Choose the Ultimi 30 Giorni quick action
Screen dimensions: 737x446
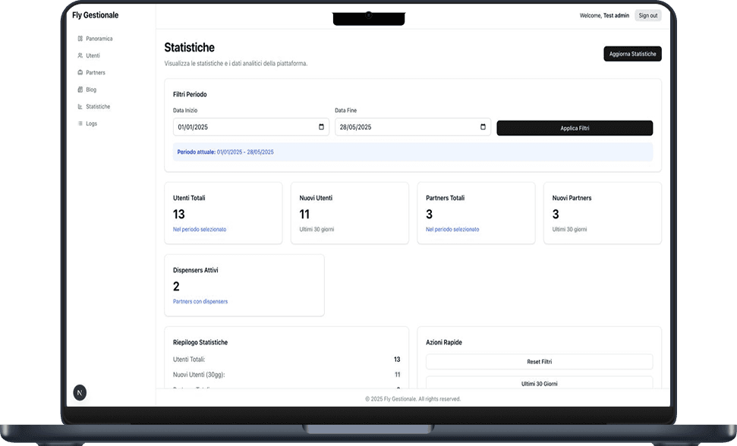click(539, 384)
